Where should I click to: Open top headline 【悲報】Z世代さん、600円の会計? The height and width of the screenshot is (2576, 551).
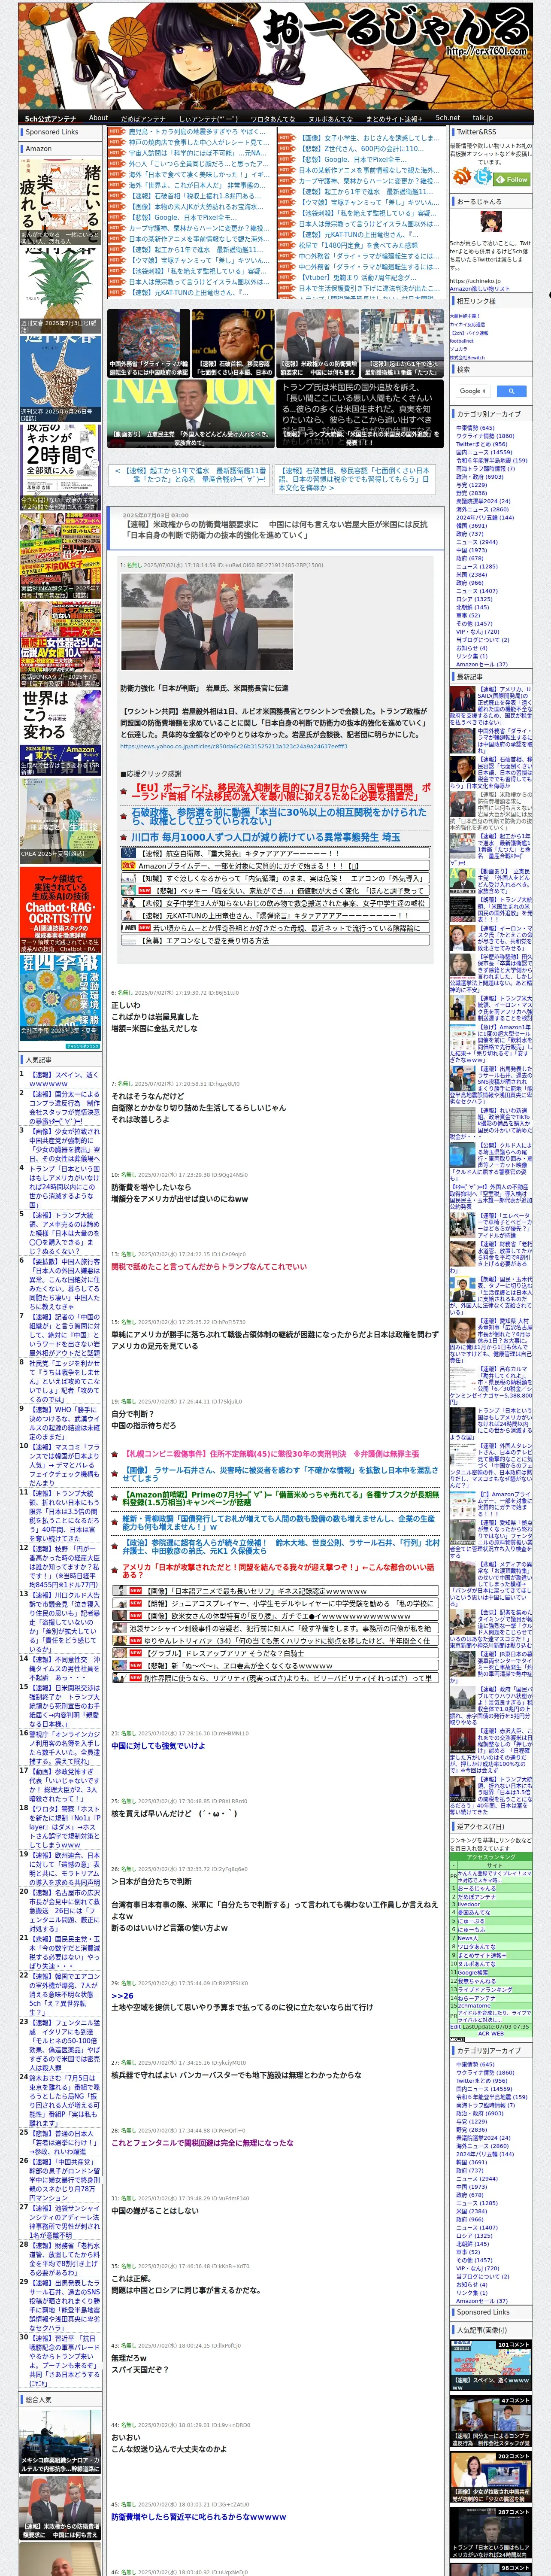362,148
